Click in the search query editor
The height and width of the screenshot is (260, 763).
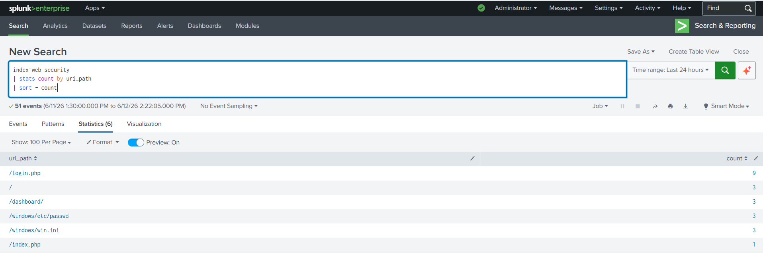coord(317,79)
